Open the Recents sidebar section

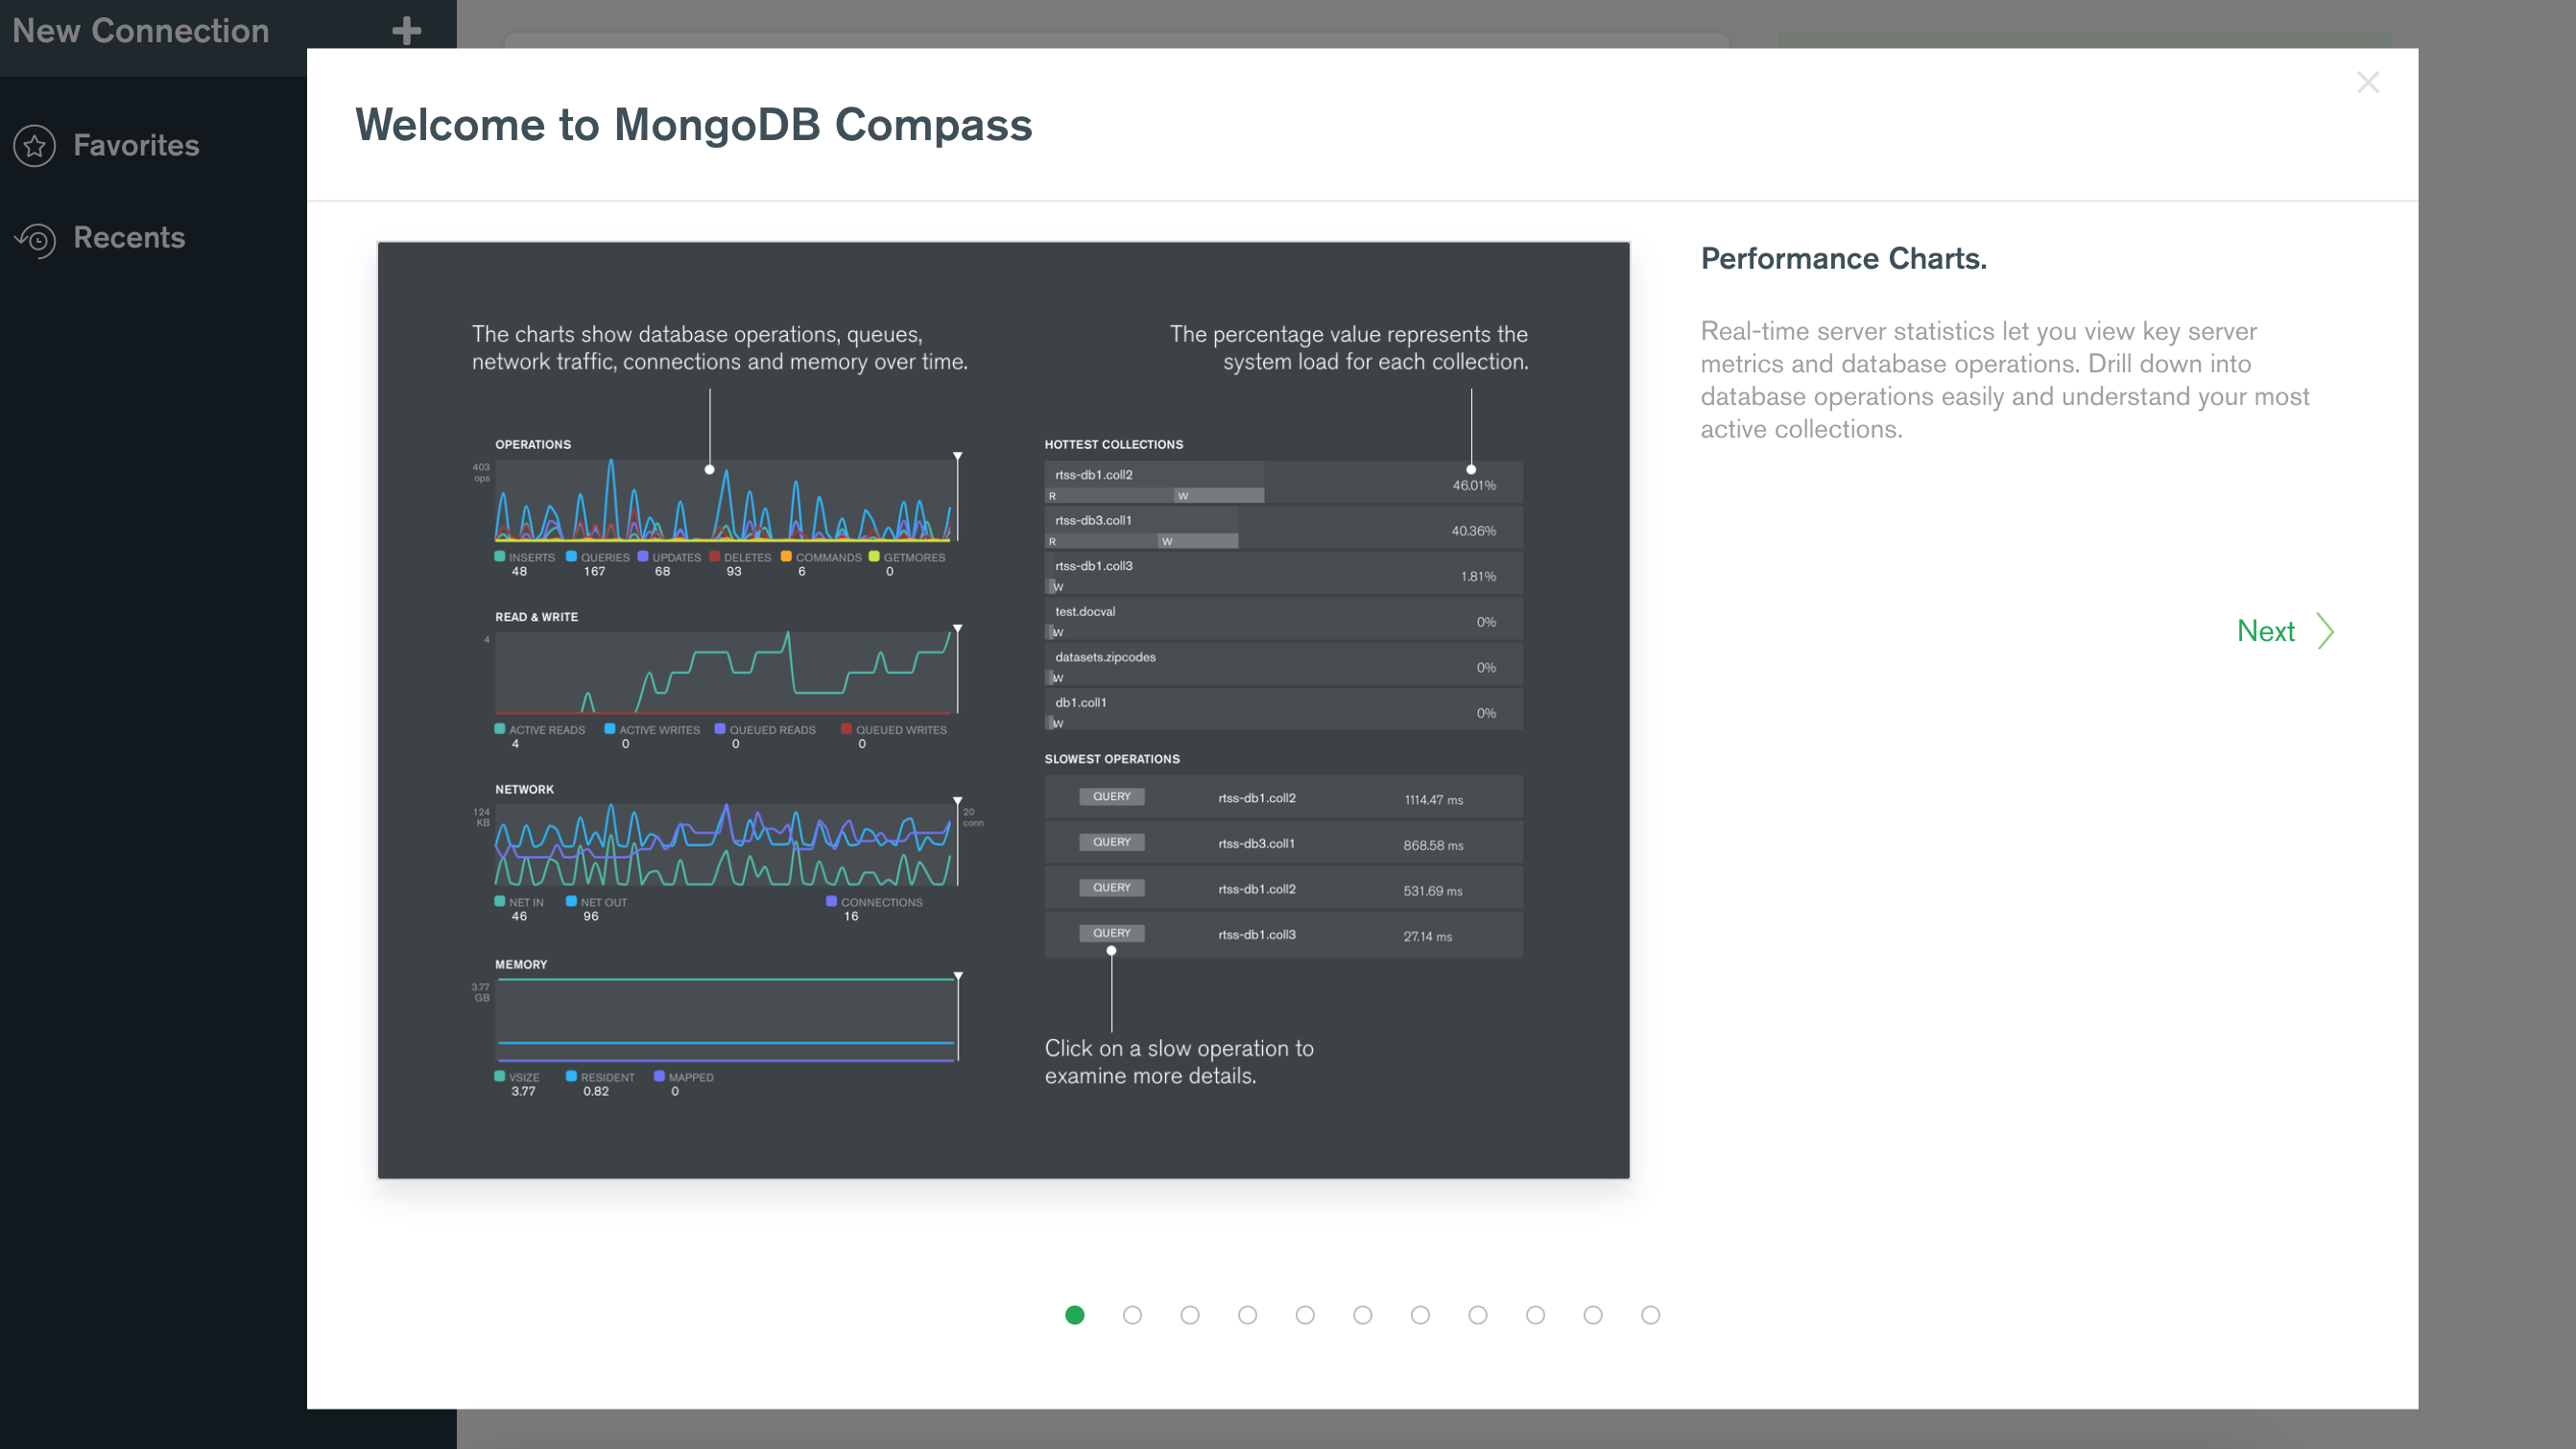pyautogui.click(x=129, y=238)
